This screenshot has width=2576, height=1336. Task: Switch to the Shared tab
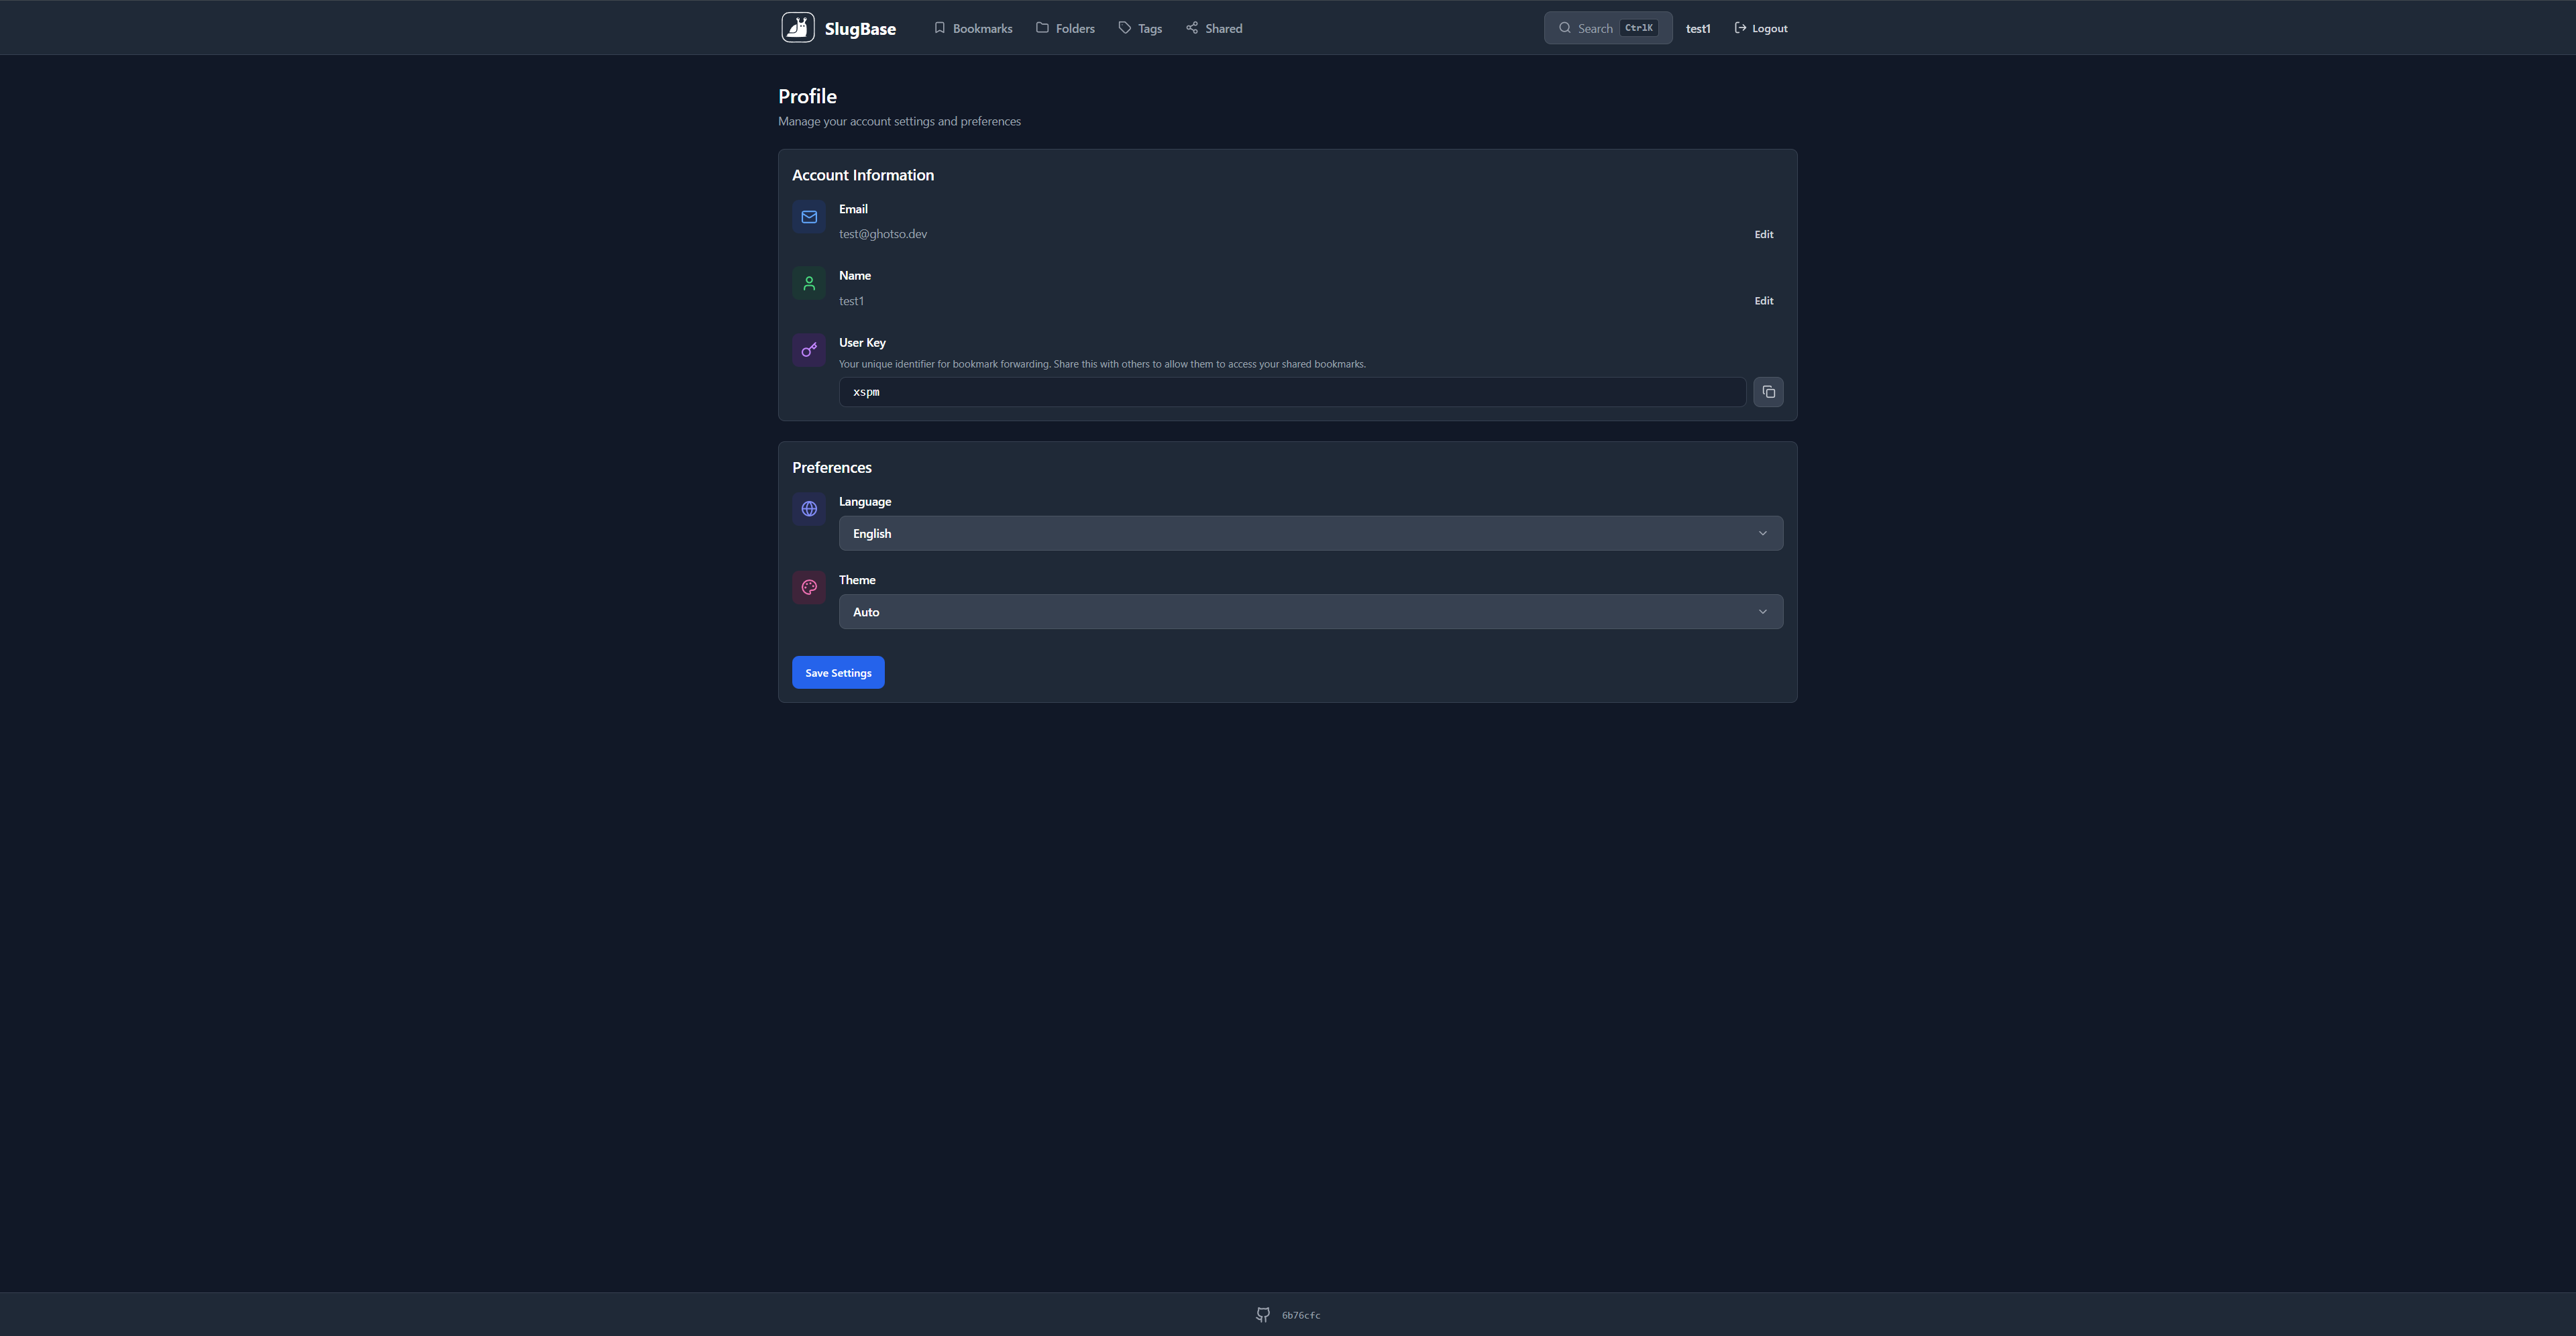(x=1213, y=28)
